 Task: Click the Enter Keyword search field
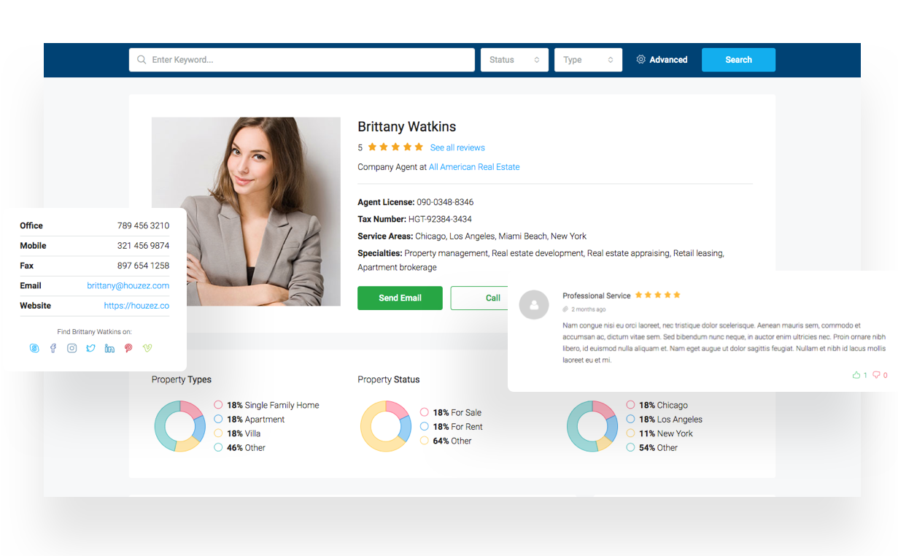click(301, 59)
